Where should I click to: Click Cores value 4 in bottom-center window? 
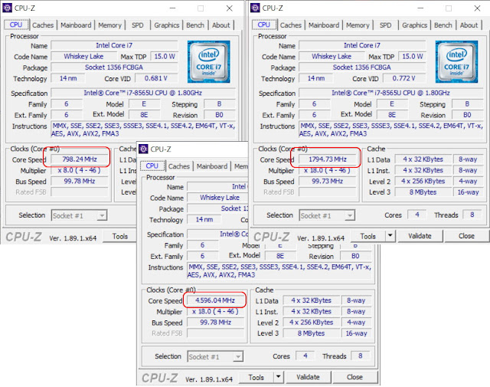tap(305, 356)
